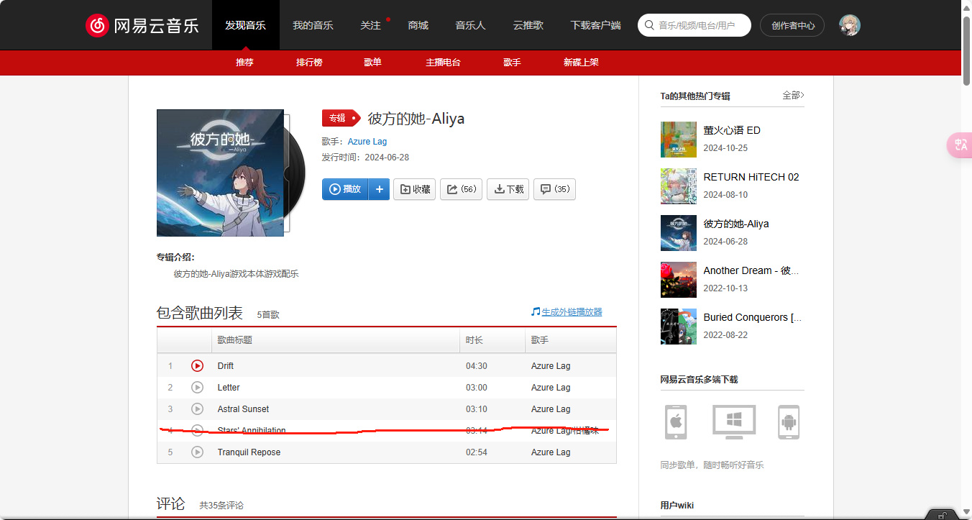Screen dimensions: 972x520
Task: Play the track Drift
Action: point(197,365)
